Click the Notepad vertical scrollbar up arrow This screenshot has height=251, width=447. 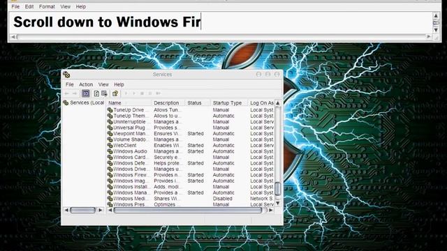point(436,15)
